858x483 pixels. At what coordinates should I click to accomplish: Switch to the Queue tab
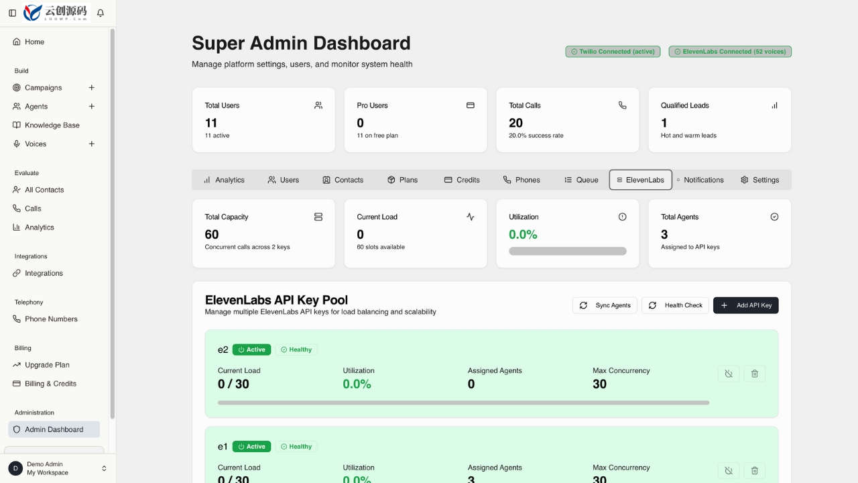(x=581, y=180)
